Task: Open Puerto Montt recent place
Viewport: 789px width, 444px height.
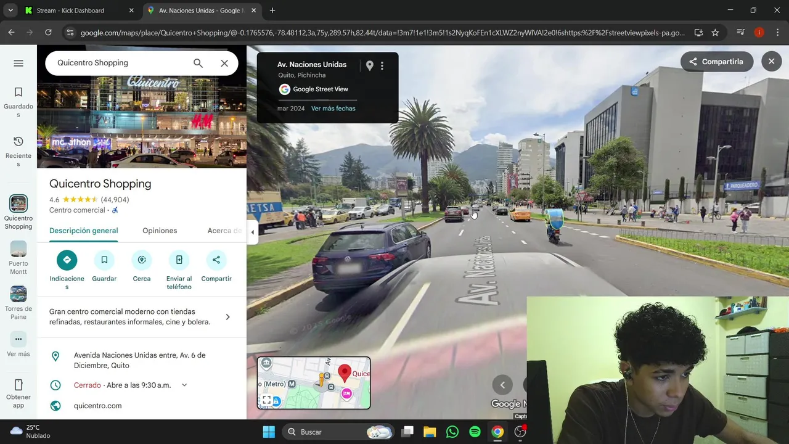Action: point(18,258)
